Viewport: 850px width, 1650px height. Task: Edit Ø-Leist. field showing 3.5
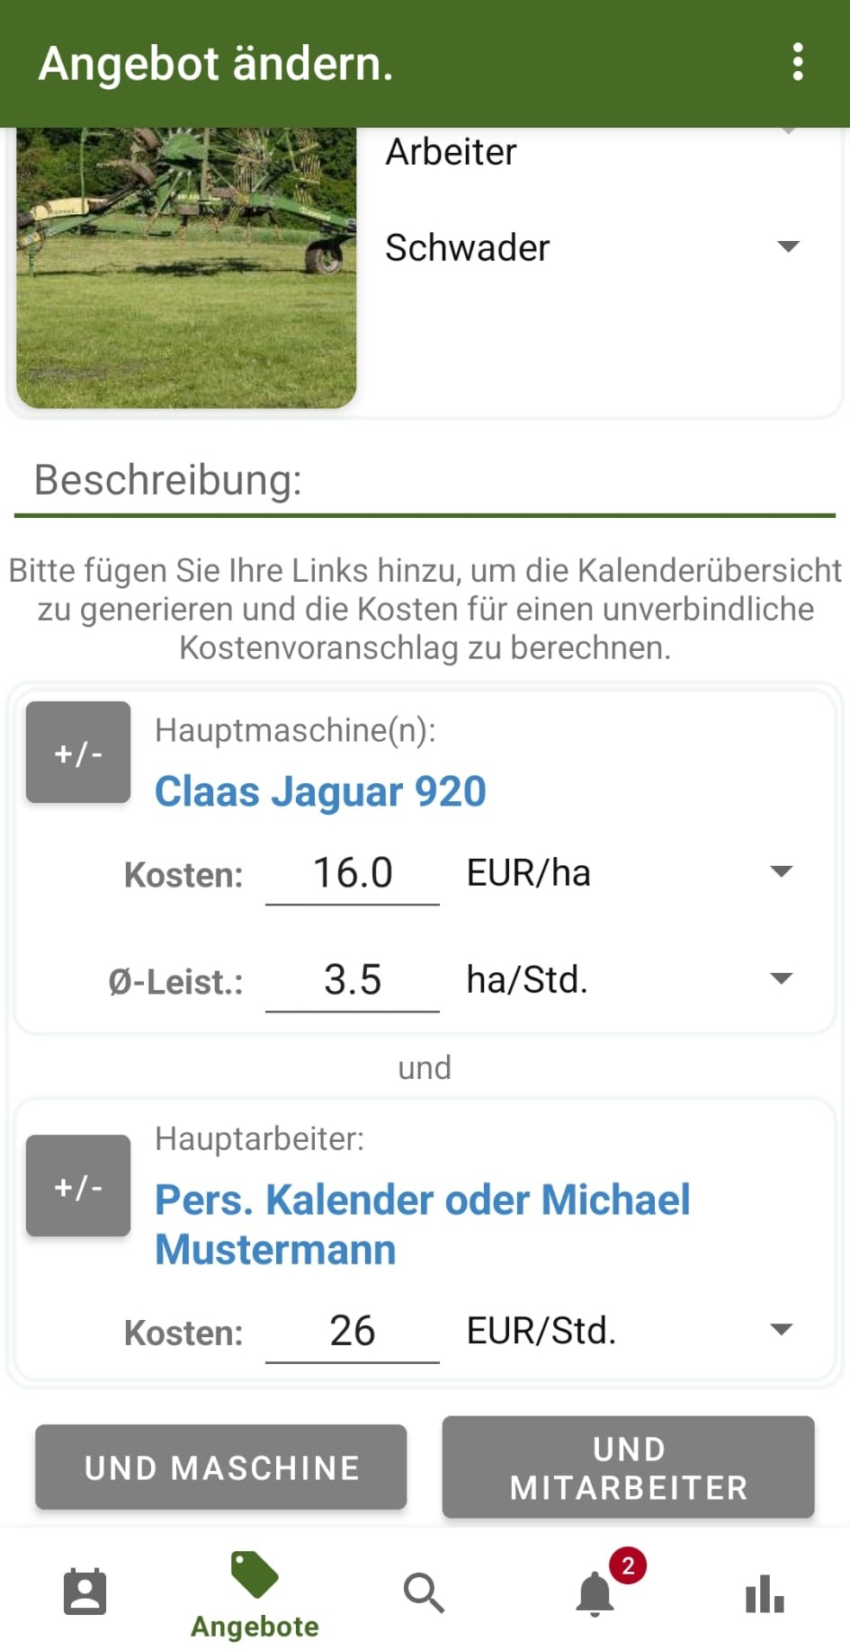353,981
